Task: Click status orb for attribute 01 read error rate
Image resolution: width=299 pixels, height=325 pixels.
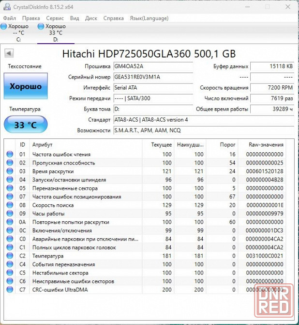Action: click(x=10, y=154)
